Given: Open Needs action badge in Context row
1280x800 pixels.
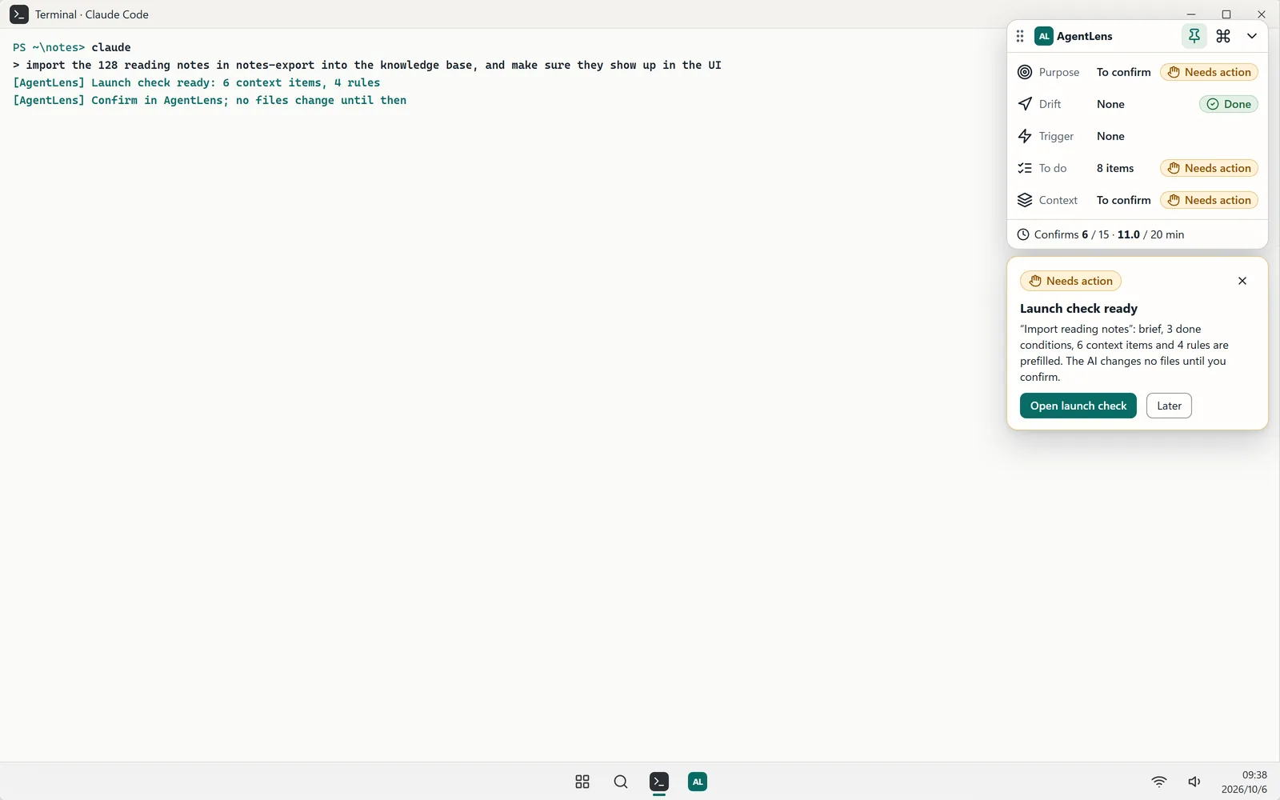Looking at the screenshot, I should (x=1209, y=200).
